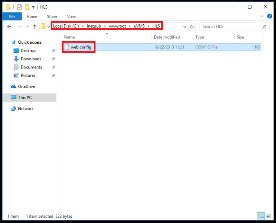This screenshot has width=276, height=223.
Task: Click the CONFIG File type cell
Action: click(206, 47)
